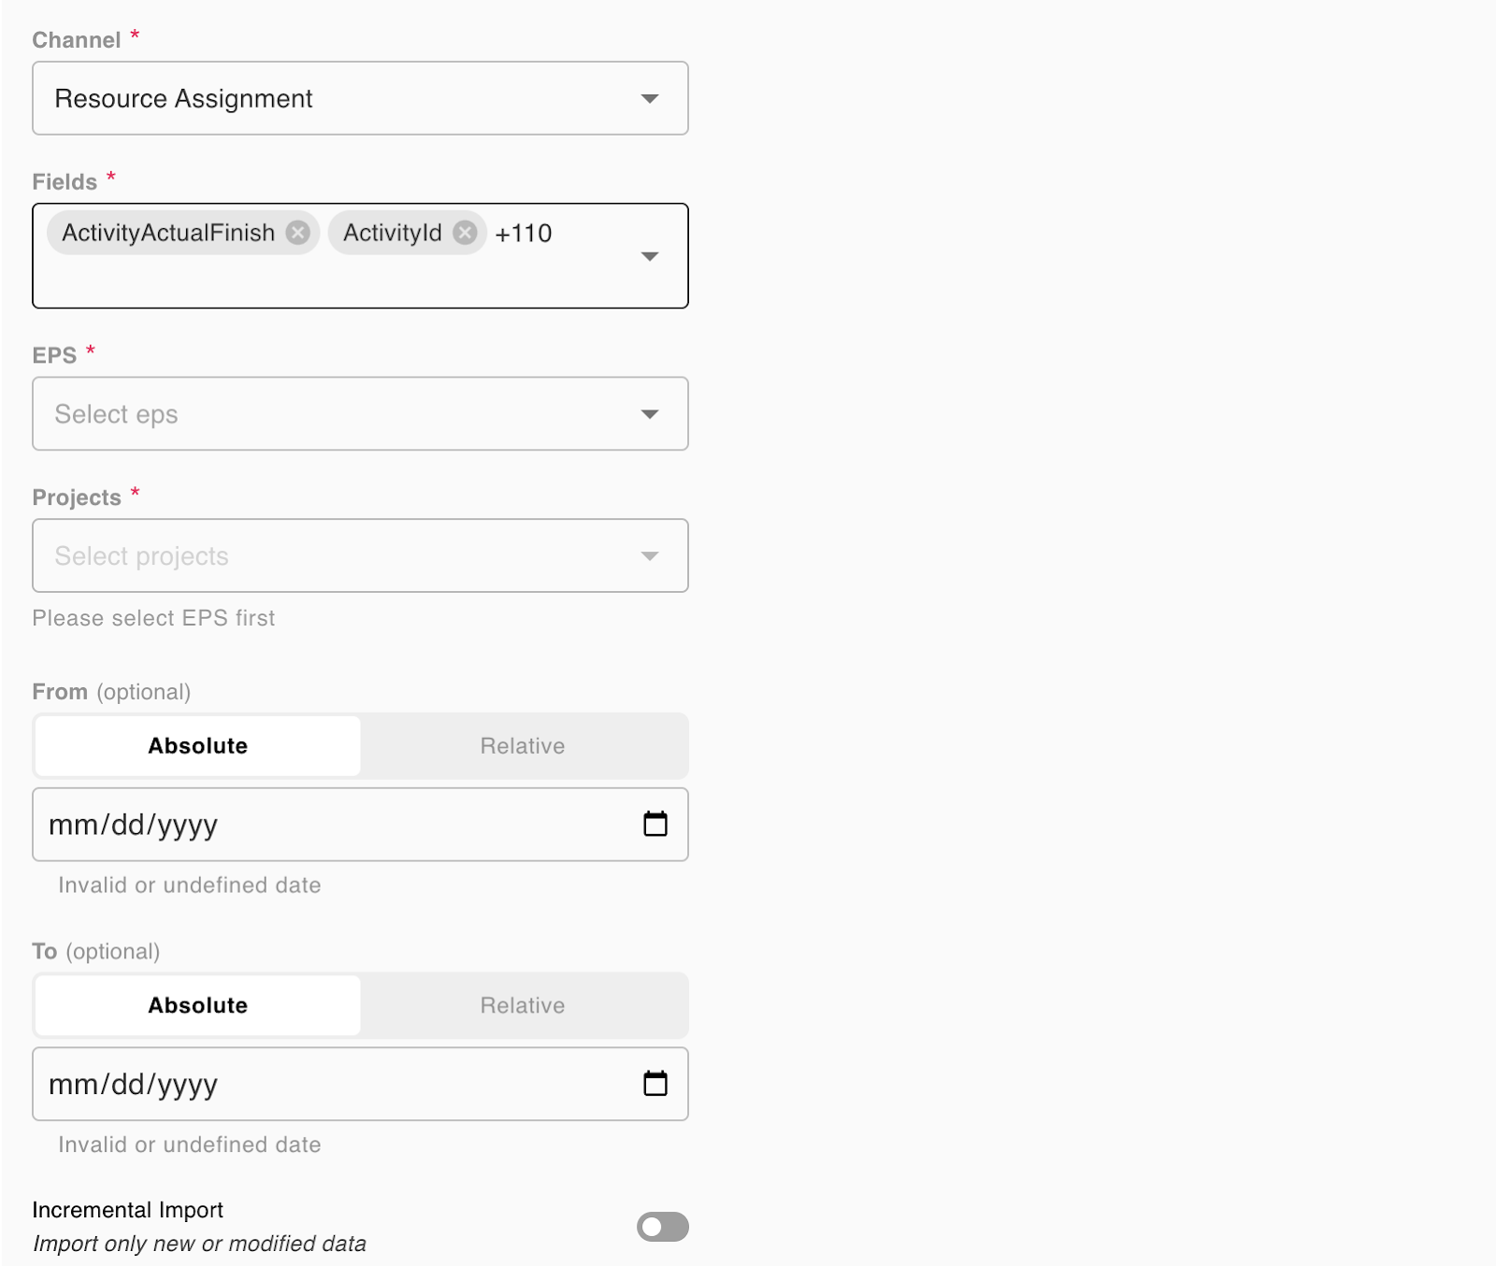
Task: Enable the Incremental Import toggle
Action: [662, 1227]
